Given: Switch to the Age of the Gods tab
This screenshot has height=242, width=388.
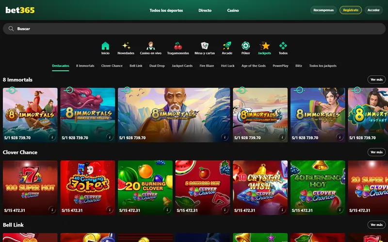Looking at the screenshot, I should click(x=253, y=66).
